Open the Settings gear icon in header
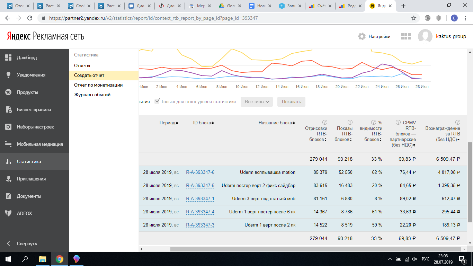Image resolution: width=473 pixels, height=266 pixels. coord(362,36)
